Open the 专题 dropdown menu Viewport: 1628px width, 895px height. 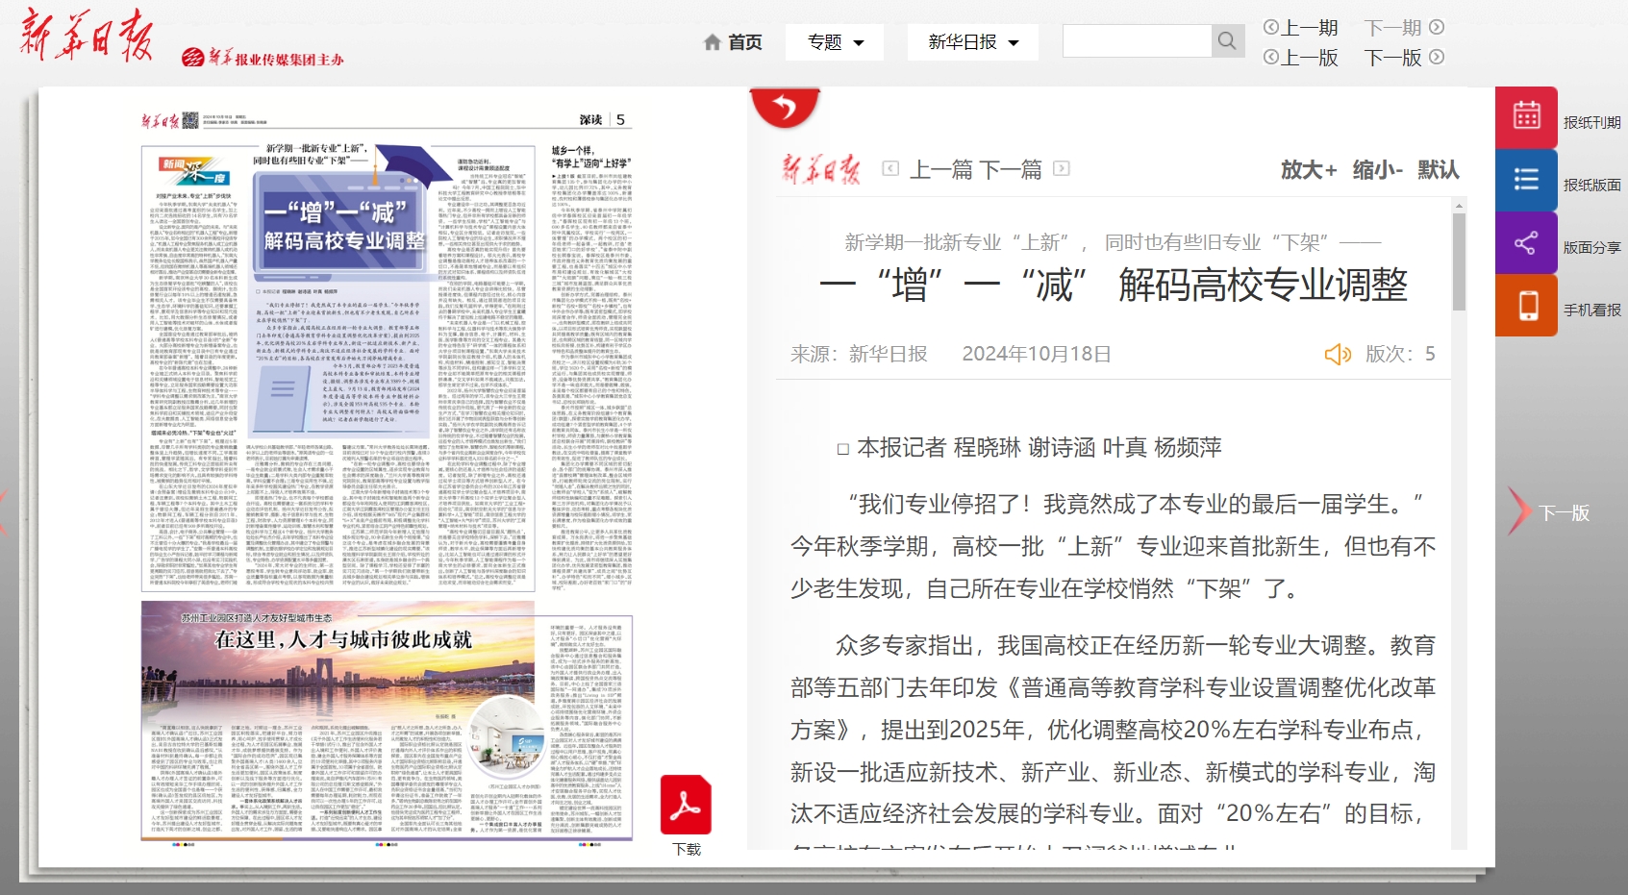pos(835,42)
